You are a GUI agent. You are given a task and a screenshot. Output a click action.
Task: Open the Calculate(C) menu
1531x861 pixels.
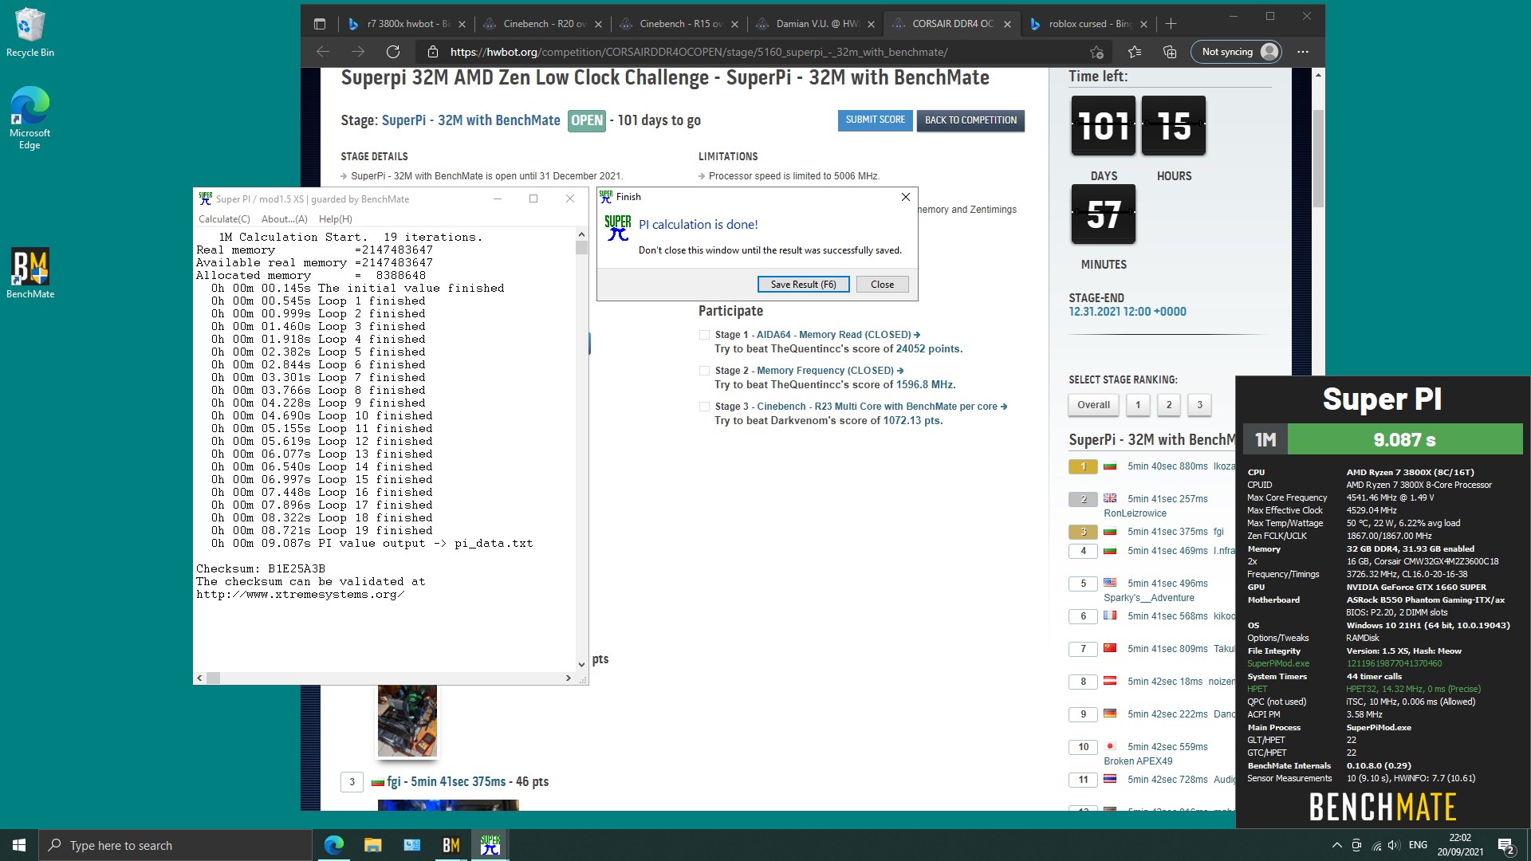click(224, 219)
